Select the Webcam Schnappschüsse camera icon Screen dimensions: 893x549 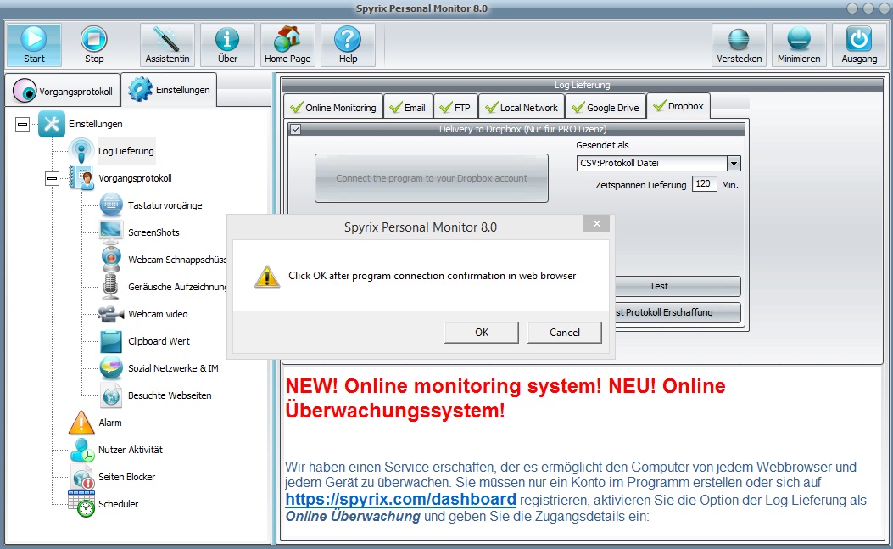point(111,260)
